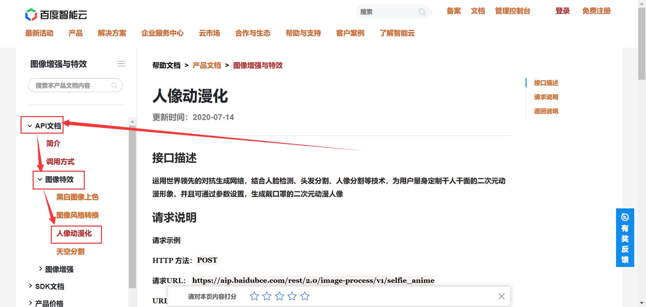Click the sidebar tree scrollbar thumb
This screenshot has height=307, width=646.
click(132, 207)
